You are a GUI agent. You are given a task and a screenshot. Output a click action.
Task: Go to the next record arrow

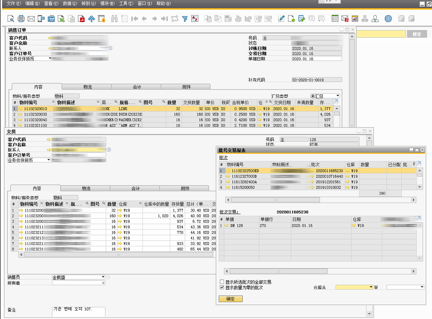pyautogui.click(x=154, y=19)
